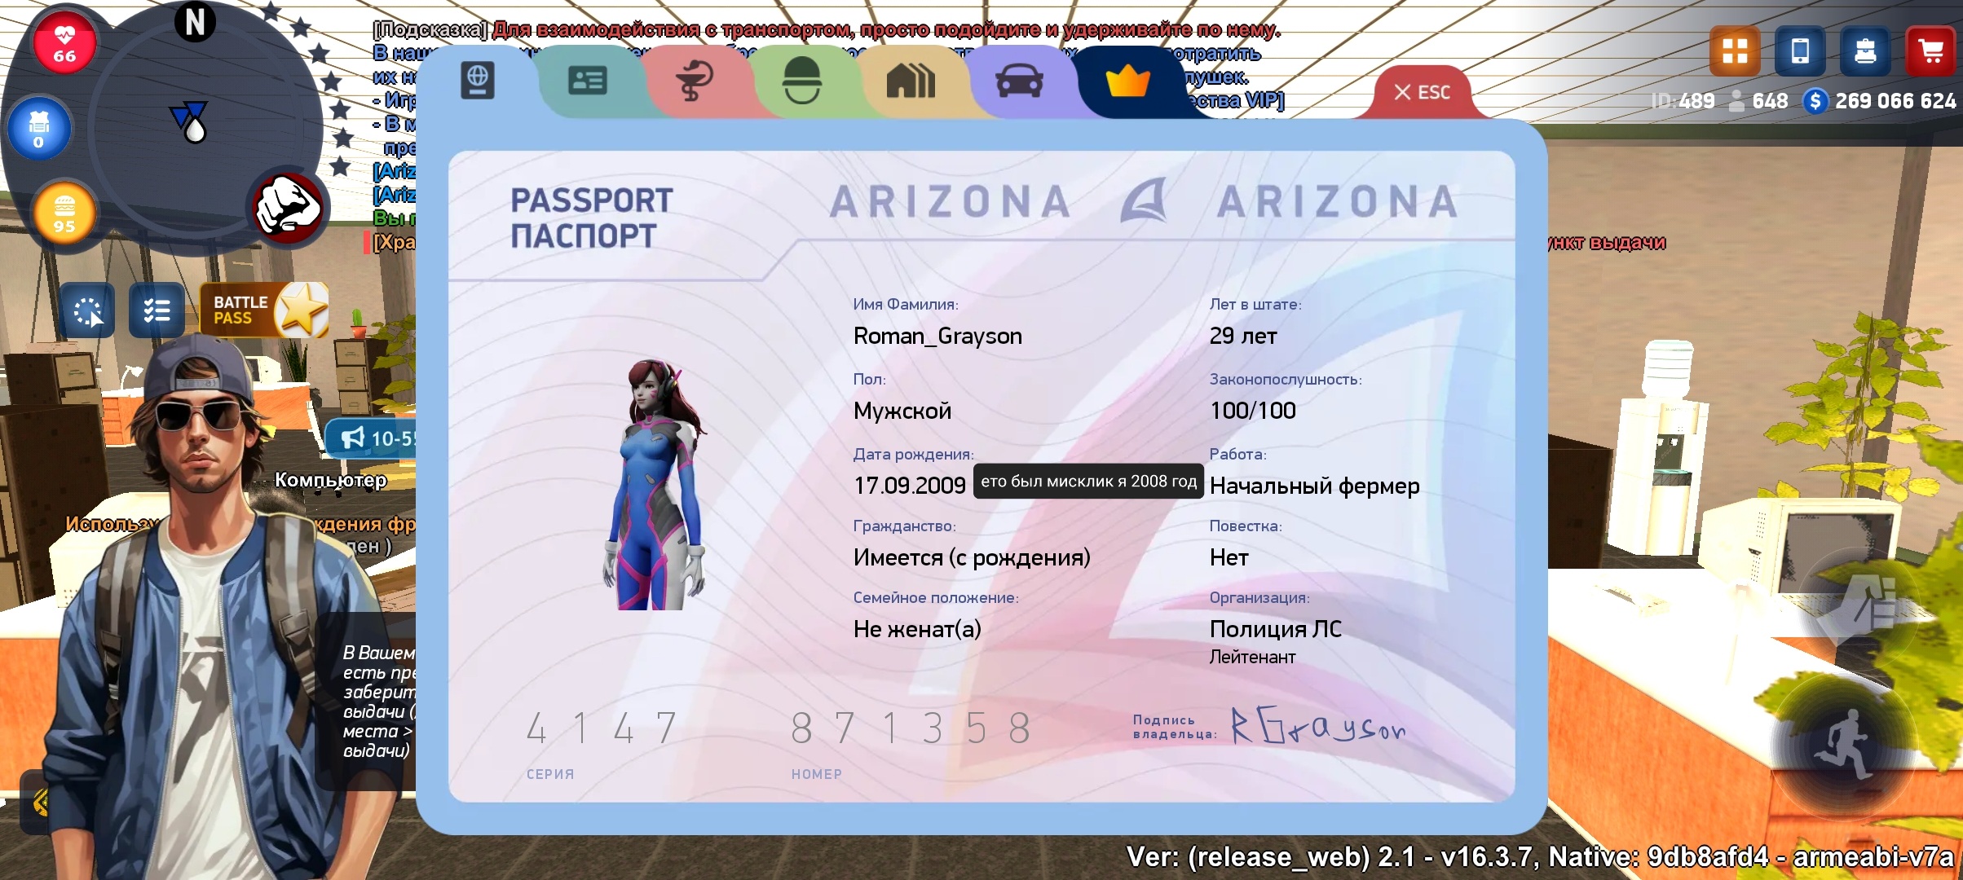Open the medical card tab
This screenshot has height=880, width=1963.
coord(695,81)
